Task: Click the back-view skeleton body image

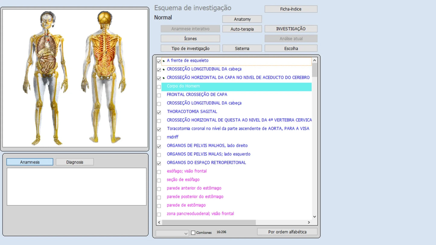Action: [104, 78]
